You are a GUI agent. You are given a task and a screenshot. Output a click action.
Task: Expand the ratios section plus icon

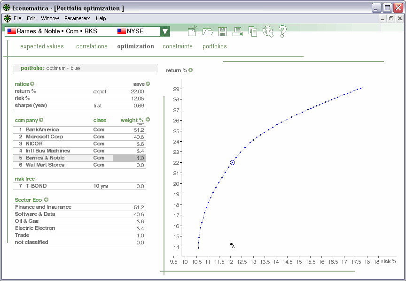pyautogui.click(x=32, y=84)
